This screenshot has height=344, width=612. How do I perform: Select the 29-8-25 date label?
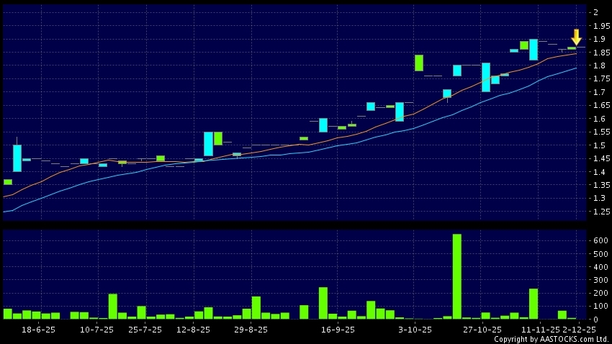coord(250,330)
